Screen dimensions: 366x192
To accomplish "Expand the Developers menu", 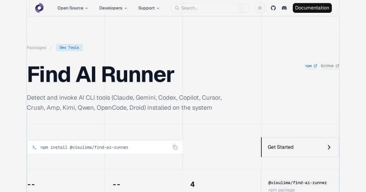I will (x=113, y=8).
